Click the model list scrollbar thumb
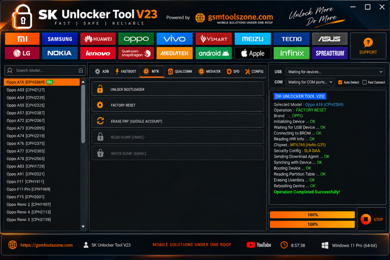The image size is (390, 260). (x=83, y=114)
